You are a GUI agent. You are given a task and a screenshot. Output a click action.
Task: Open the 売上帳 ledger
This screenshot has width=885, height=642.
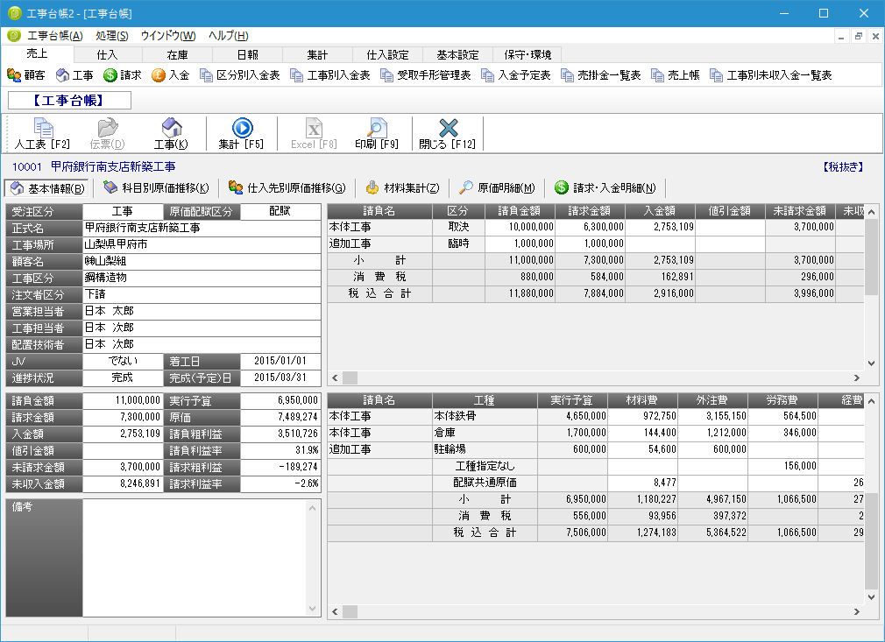(x=675, y=75)
